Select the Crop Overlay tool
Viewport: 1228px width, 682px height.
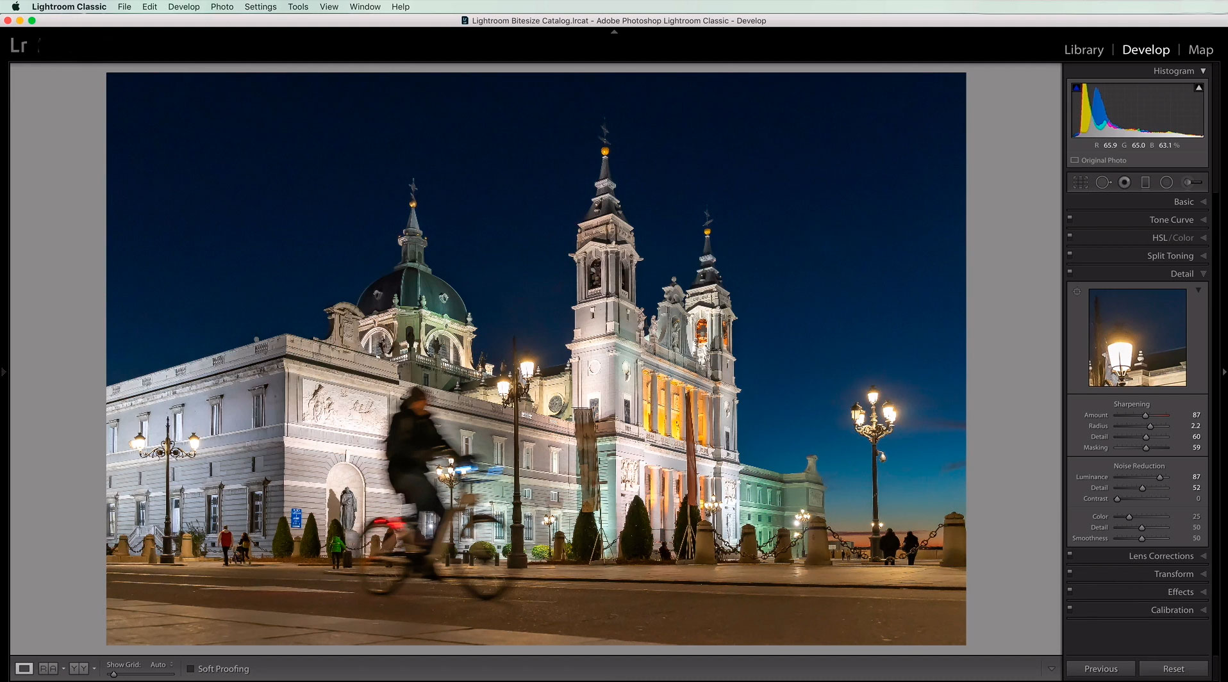(1081, 183)
